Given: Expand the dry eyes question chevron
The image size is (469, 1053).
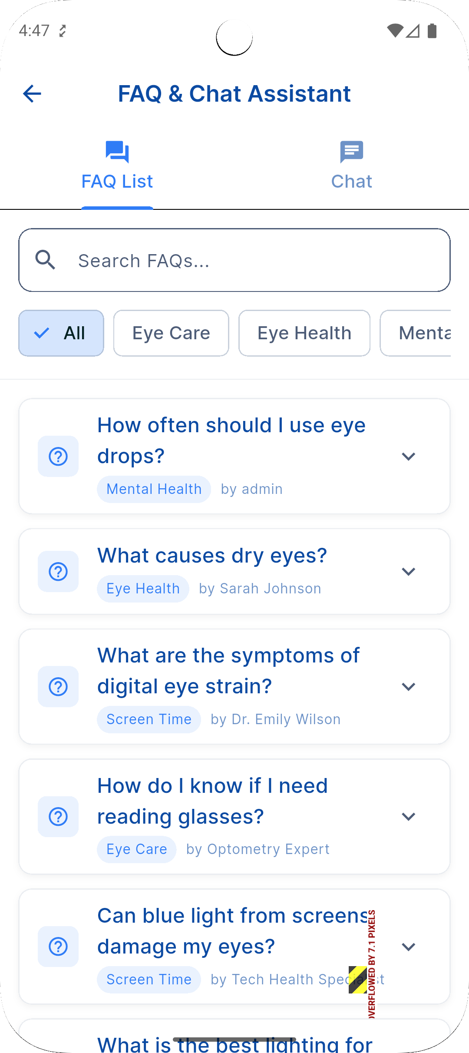Looking at the screenshot, I should [x=409, y=572].
